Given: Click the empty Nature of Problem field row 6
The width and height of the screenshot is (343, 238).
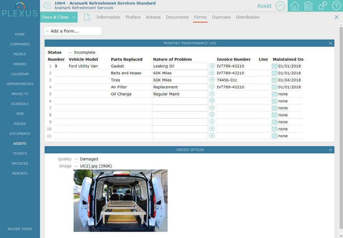Looking at the screenshot, I should click(x=180, y=101).
